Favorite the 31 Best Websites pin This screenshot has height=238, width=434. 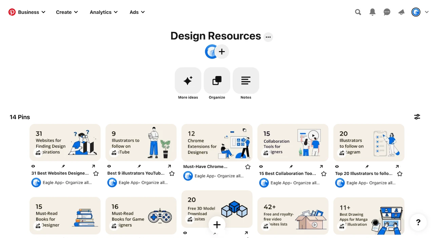pyautogui.click(x=96, y=173)
